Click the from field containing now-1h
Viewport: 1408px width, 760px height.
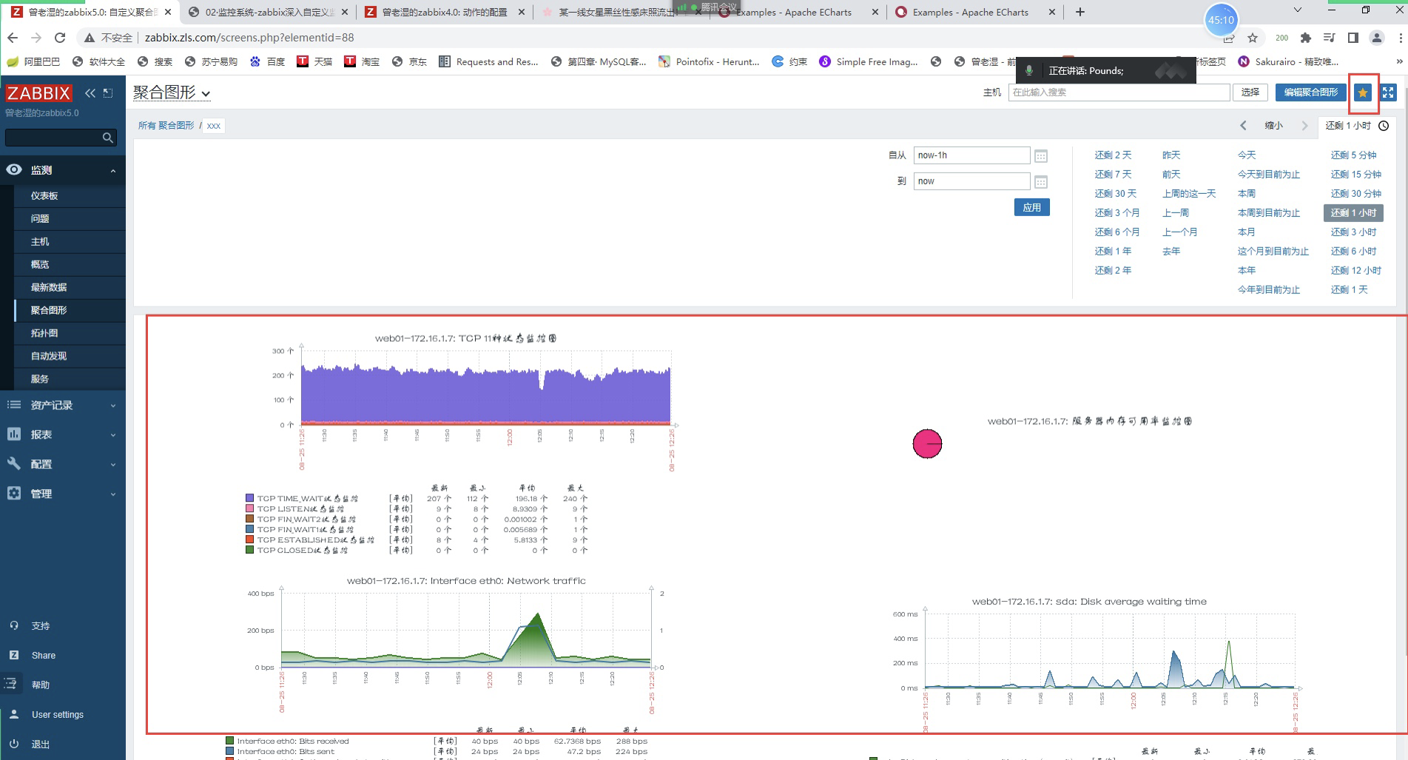pos(971,155)
